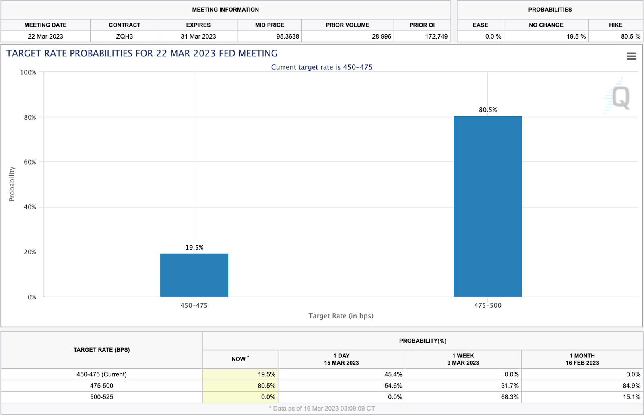Select the NO CHANGE probability header

point(547,25)
